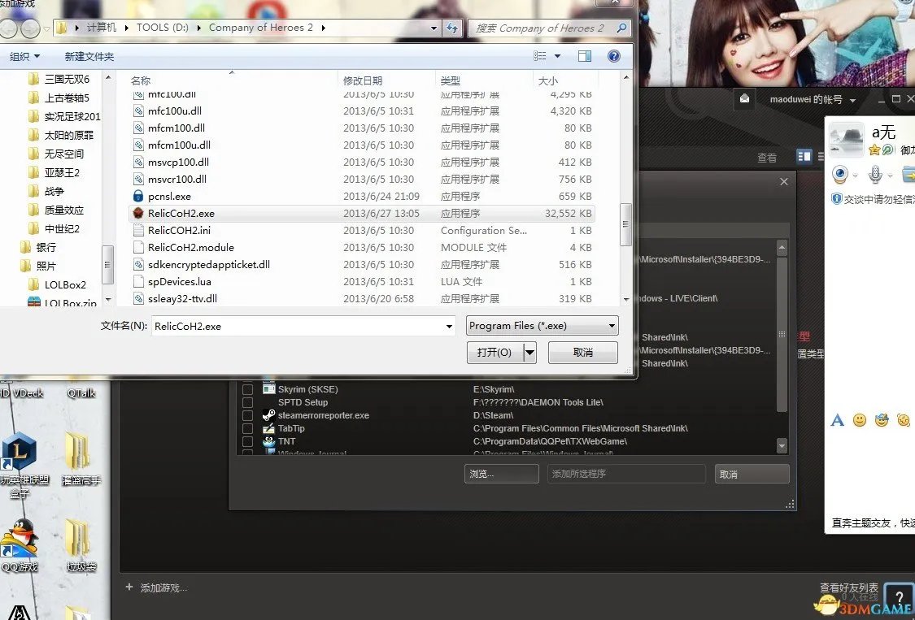This screenshot has width=915, height=620.
Task: Open the smiley emoticon picker in QQ chat
Action: [x=860, y=420]
